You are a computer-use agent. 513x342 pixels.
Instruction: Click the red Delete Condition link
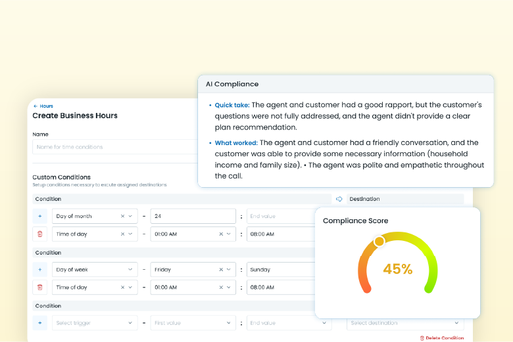pos(441,338)
